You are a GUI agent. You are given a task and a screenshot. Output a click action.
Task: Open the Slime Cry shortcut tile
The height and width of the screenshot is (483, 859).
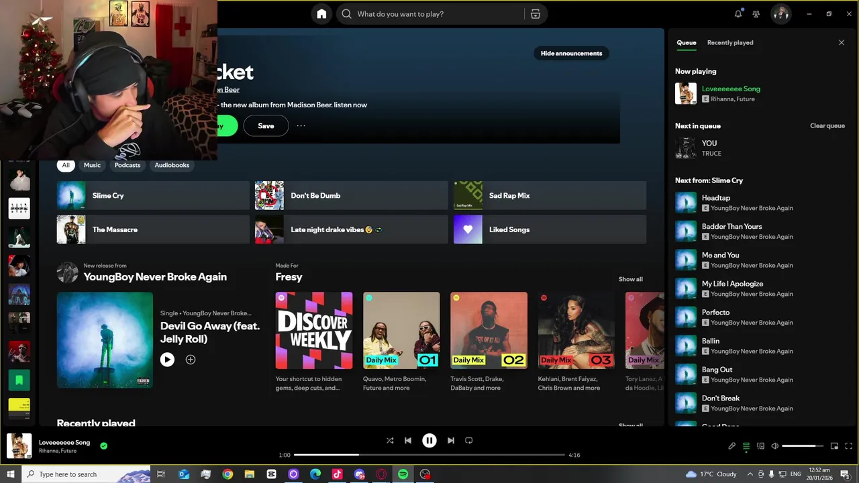click(153, 195)
